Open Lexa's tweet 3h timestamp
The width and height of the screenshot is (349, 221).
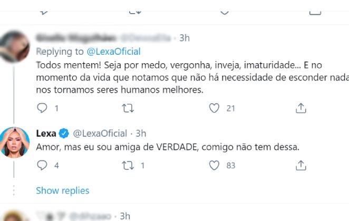(x=141, y=133)
